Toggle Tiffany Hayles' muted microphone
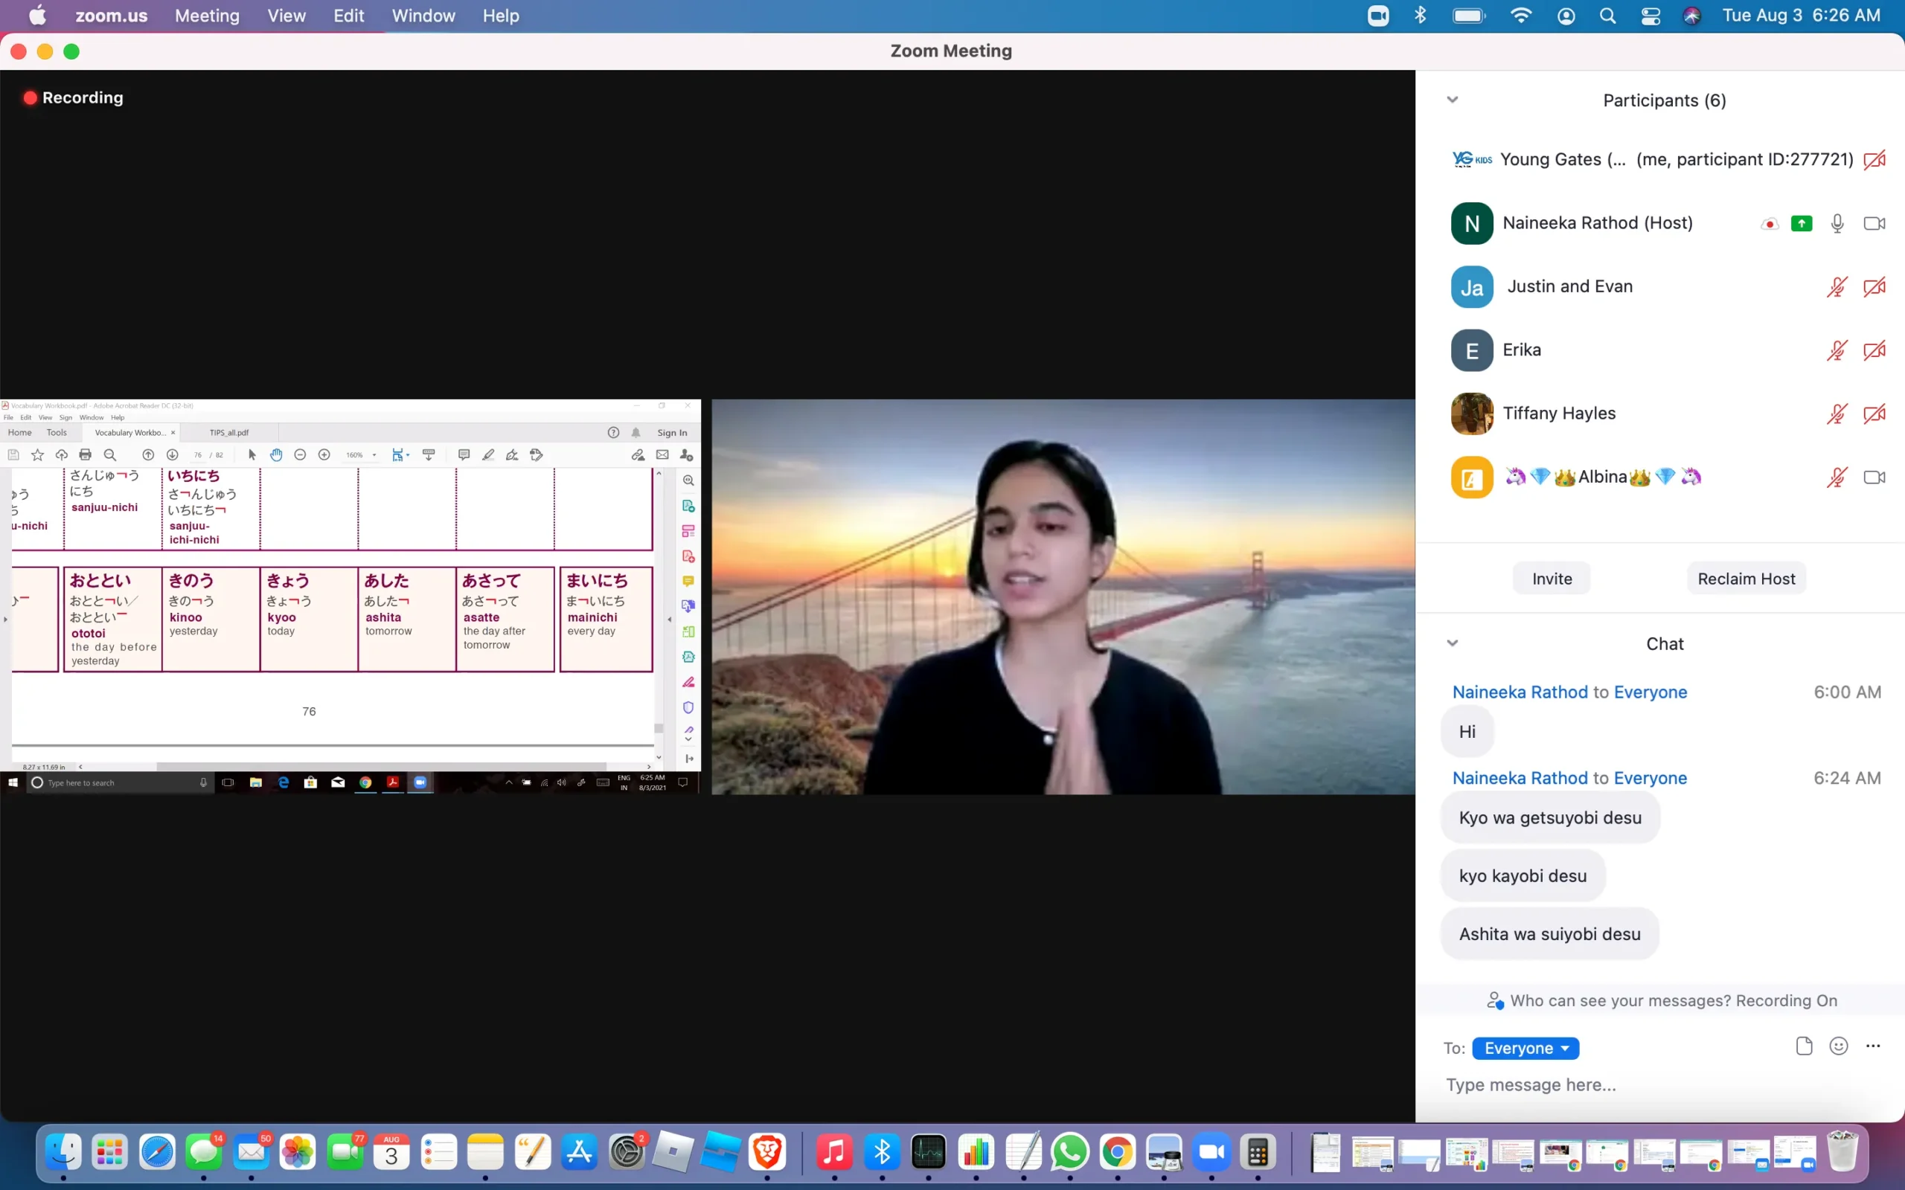Image resolution: width=1905 pixels, height=1190 pixels. tap(1837, 414)
